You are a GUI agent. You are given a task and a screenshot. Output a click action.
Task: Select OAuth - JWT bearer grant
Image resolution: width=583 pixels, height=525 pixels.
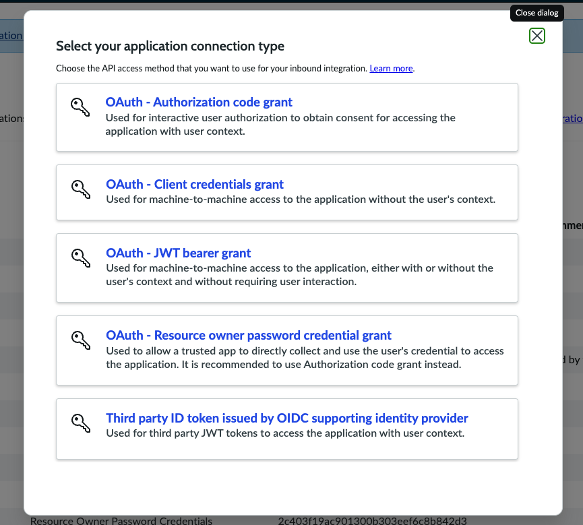point(178,253)
